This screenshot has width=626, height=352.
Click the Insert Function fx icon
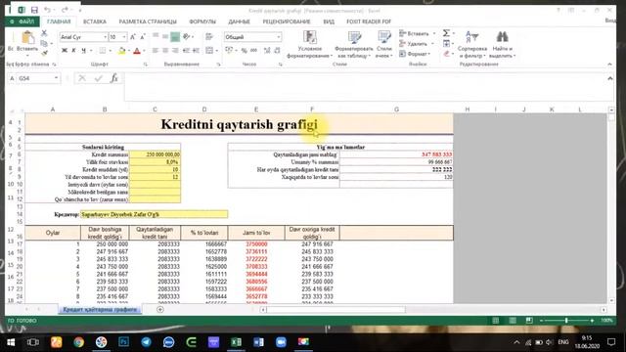tap(114, 78)
